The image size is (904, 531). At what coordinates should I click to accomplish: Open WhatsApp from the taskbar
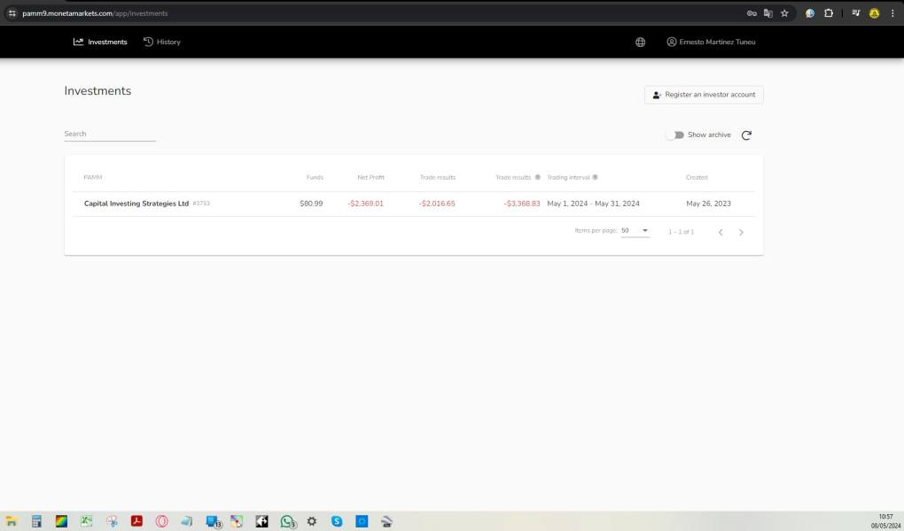coord(287,521)
